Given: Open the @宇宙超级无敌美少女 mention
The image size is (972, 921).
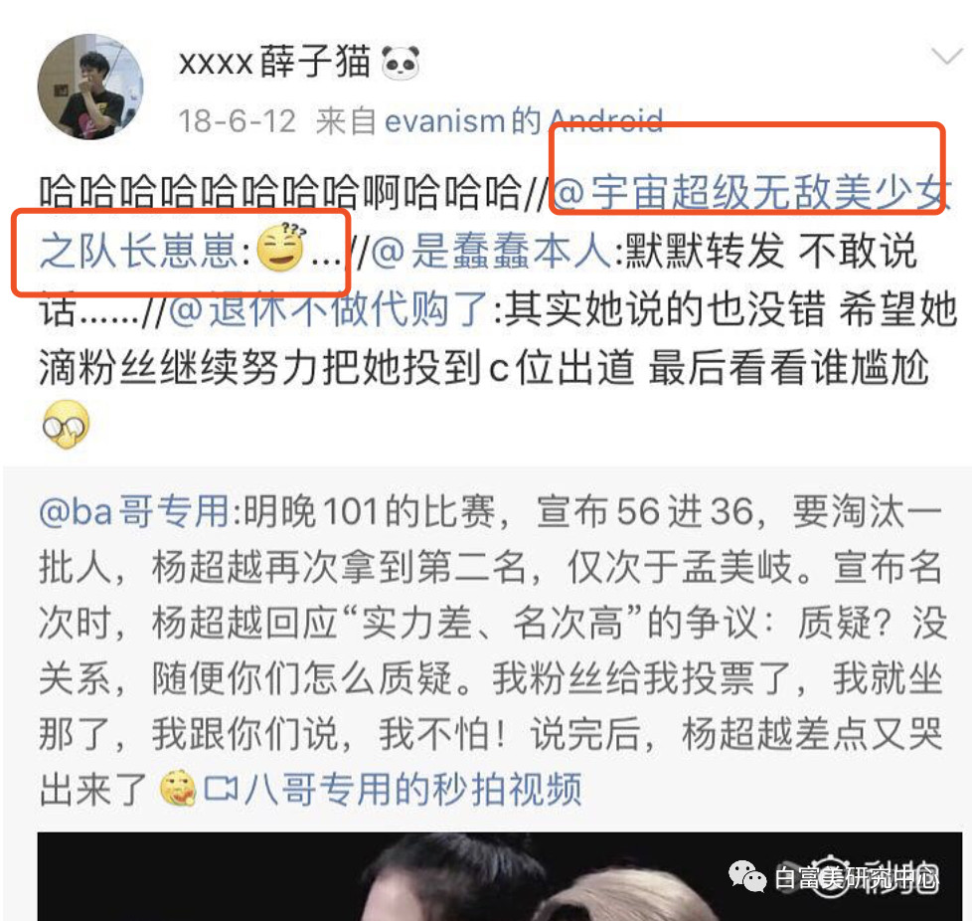Looking at the screenshot, I should point(751,192).
